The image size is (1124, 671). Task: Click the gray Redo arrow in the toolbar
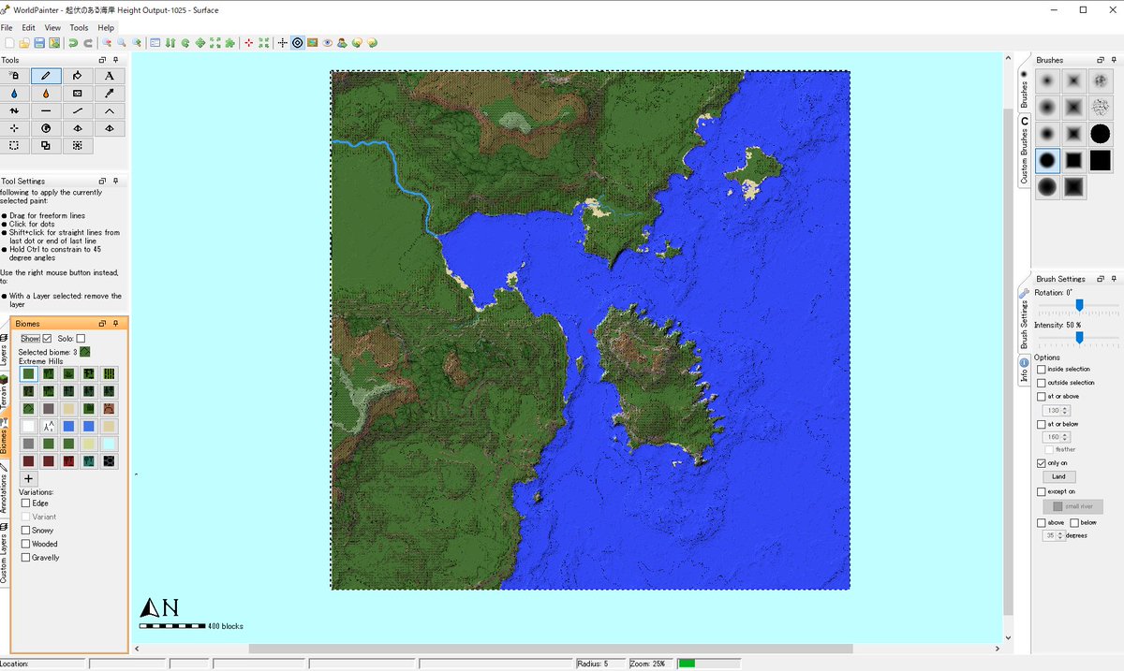tap(88, 43)
